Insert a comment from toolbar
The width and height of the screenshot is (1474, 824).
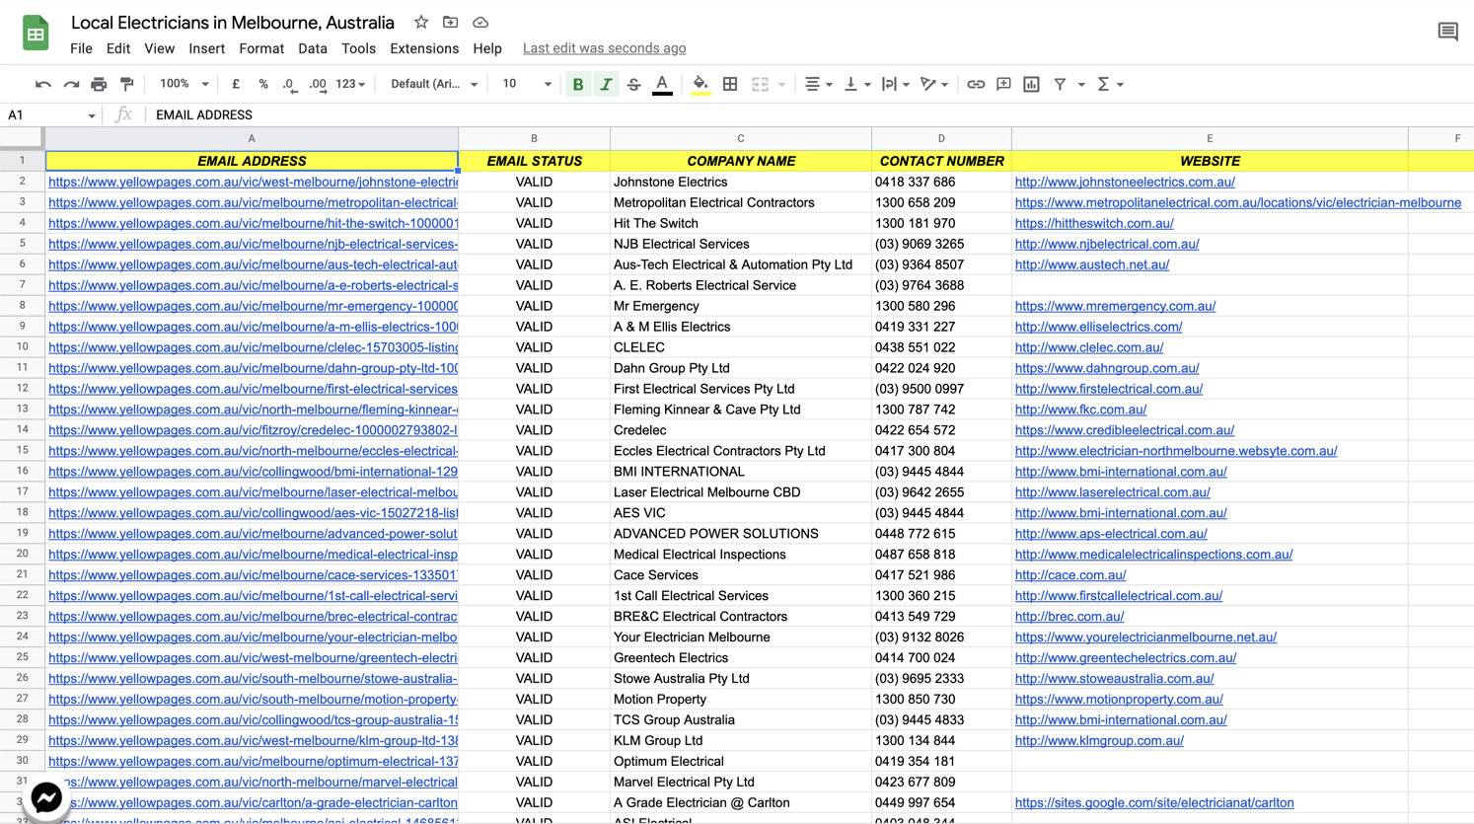[x=1003, y=85]
